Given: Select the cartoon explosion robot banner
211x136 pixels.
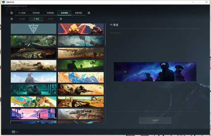Looking at the screenshot, I should click(81, 29).
